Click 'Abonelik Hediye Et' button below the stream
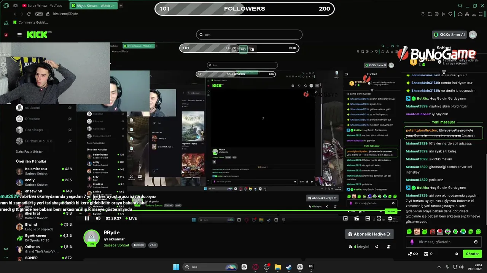487x273 pixels. click(x=369, y=234)
